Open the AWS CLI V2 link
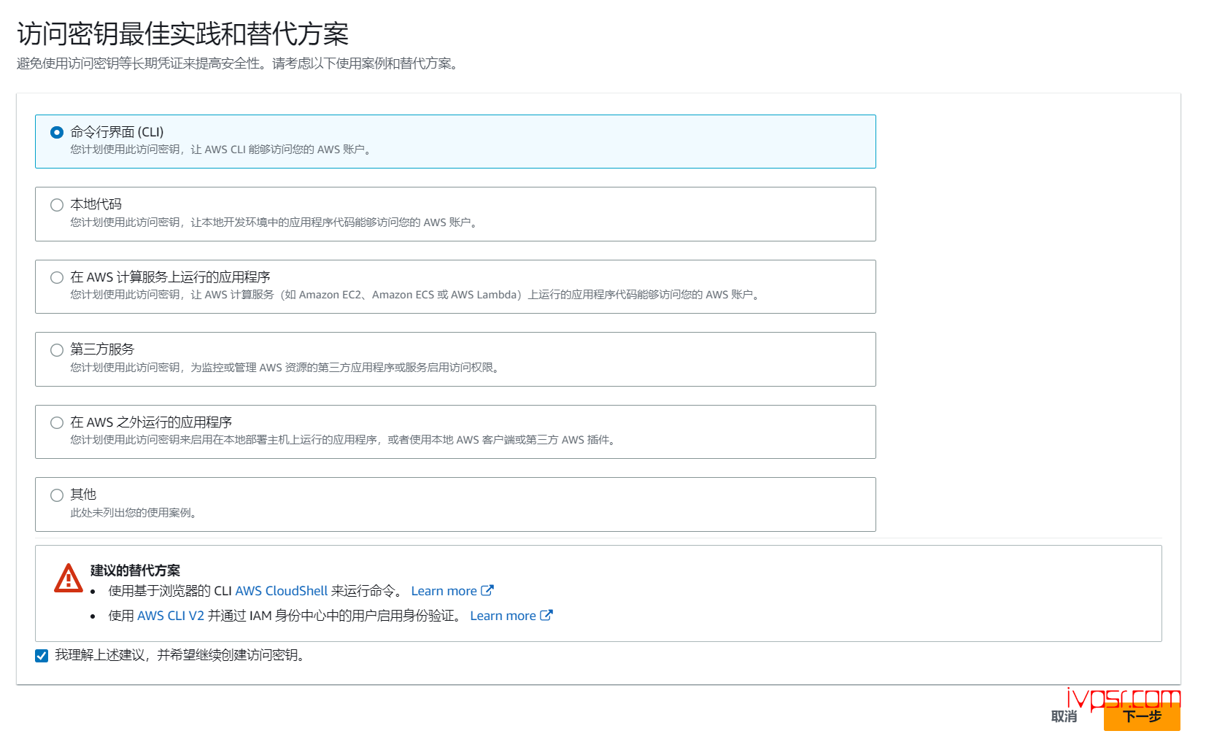The width and height of the screenshot is (1206, 739). (171, 616)
